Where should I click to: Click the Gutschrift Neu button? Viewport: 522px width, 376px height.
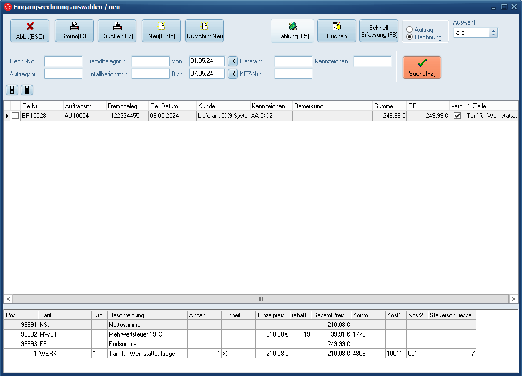(x=204, y=31)
